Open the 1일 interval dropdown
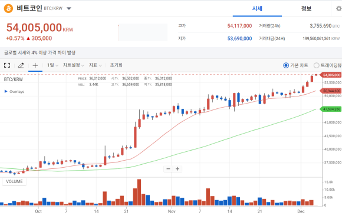Screen dimensions: 342x216 53,65
